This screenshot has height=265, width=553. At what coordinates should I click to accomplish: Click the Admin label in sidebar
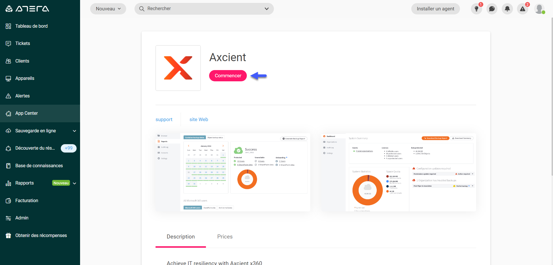point(22,218)
